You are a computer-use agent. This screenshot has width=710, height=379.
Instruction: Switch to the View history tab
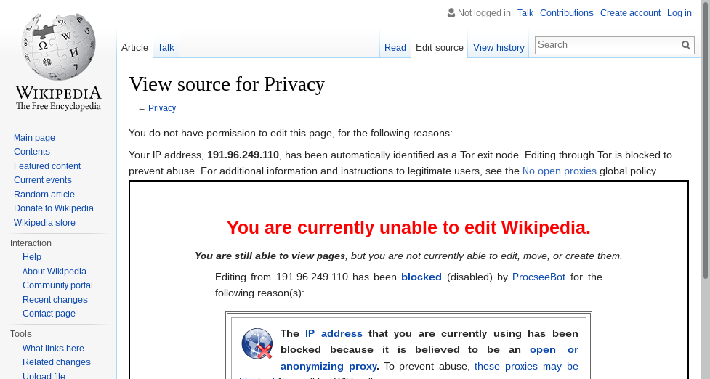coord(499,47)
